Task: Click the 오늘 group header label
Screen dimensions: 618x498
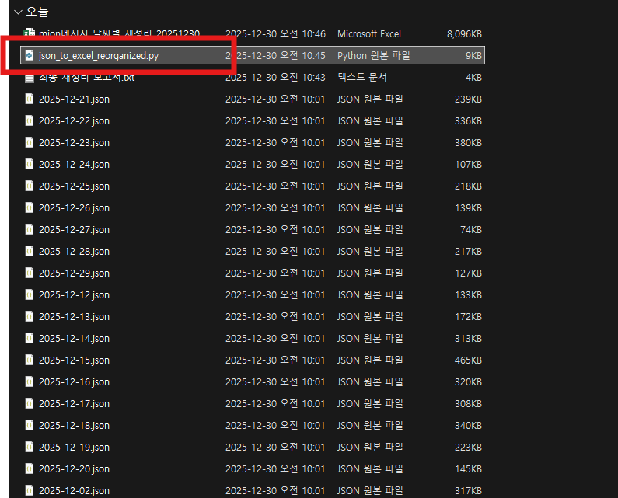Action: [38, 12]
